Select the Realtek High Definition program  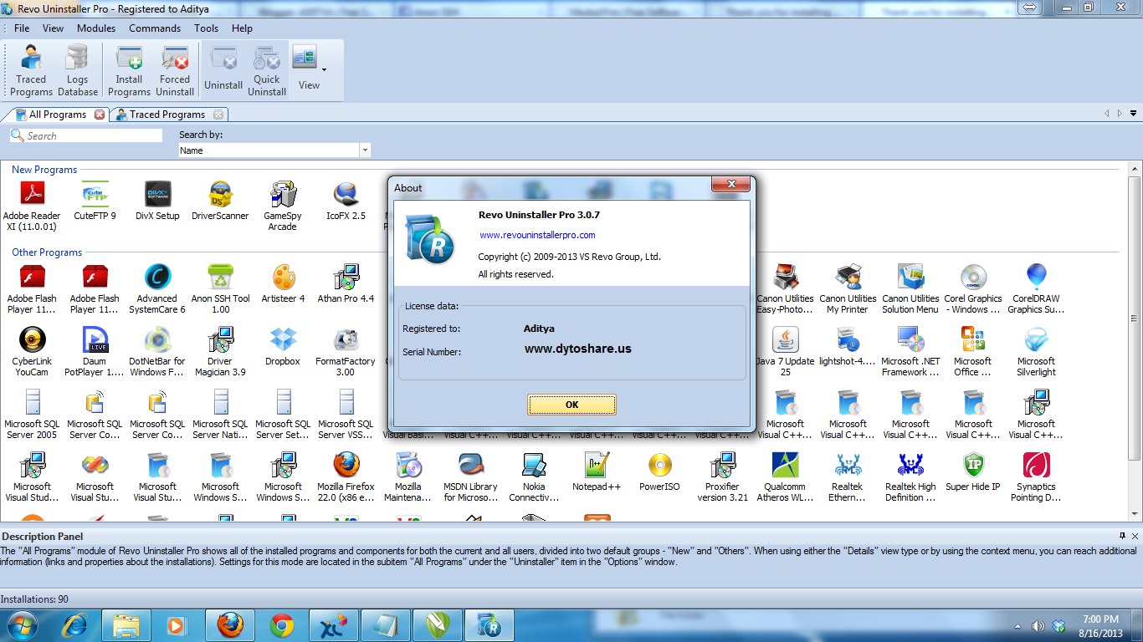(910, 477)
